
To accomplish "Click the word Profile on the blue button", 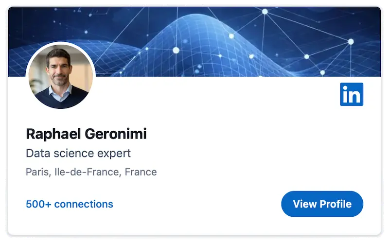I will pos(336,204).
